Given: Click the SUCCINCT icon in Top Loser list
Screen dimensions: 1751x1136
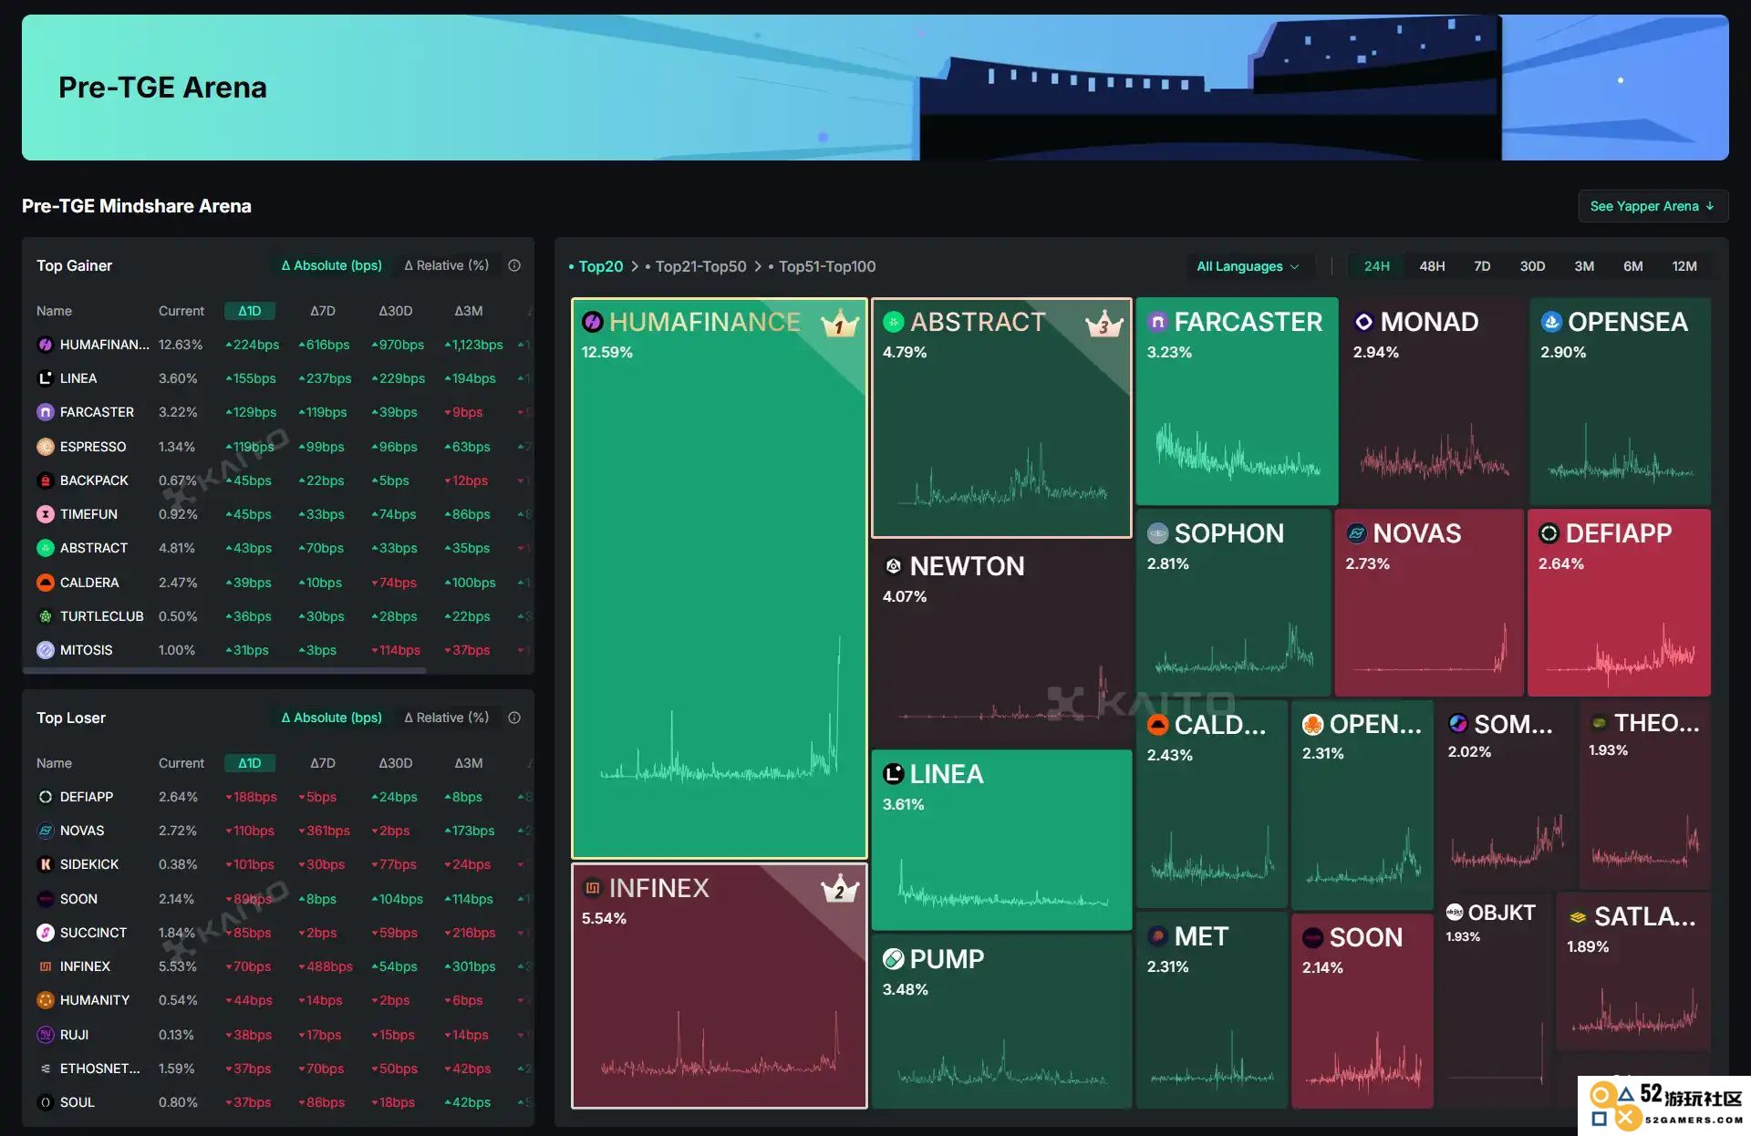Looking at the screenshot, I should point(46,933).
